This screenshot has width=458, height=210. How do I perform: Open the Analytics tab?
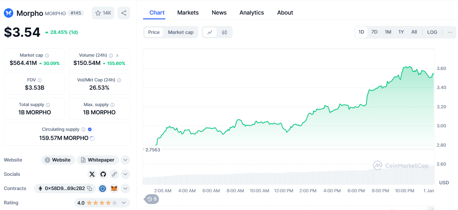point(252,13)
